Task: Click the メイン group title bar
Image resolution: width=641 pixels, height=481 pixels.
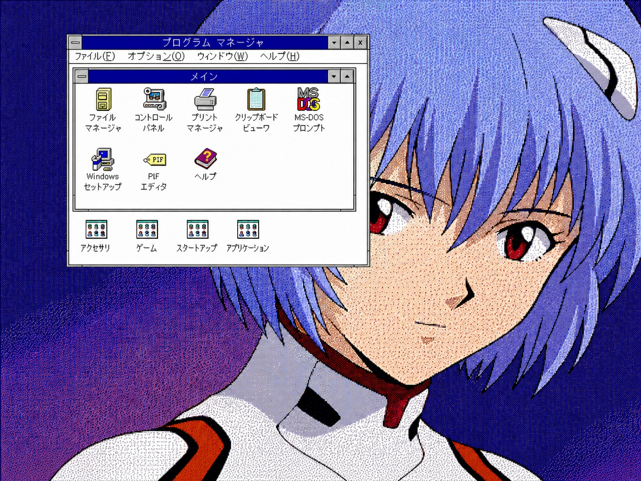Action: (x=208, y=76)
